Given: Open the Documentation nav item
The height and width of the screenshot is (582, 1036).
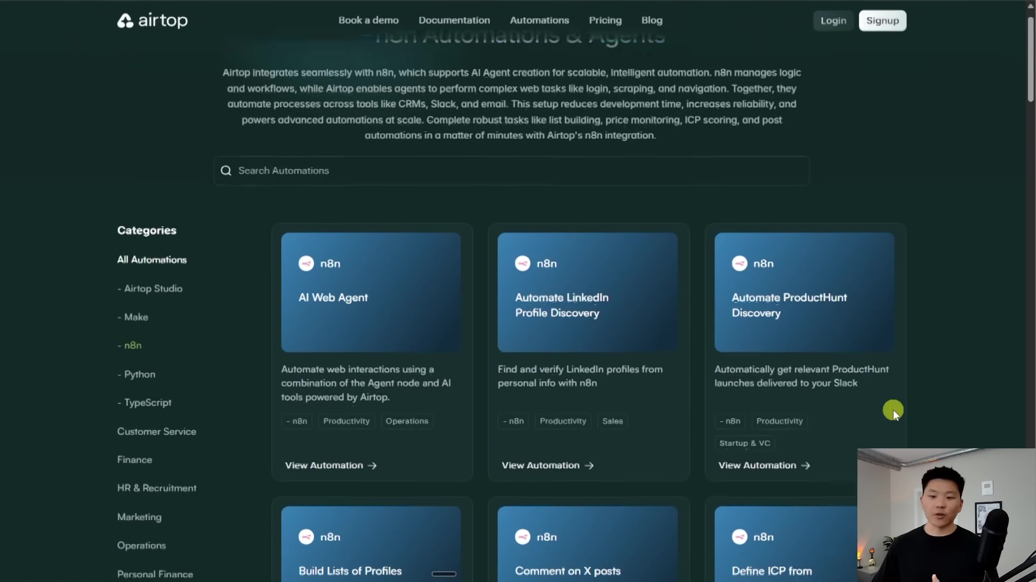Looking at the screenshot, I should (x=454, y=20).
